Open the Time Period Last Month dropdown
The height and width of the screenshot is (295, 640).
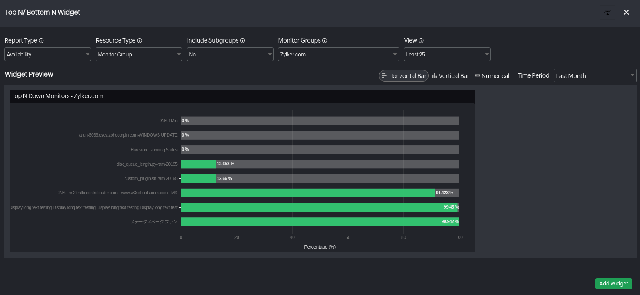[x=595, y=76]
